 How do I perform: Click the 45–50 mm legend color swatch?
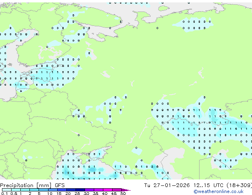coord(117,190)
